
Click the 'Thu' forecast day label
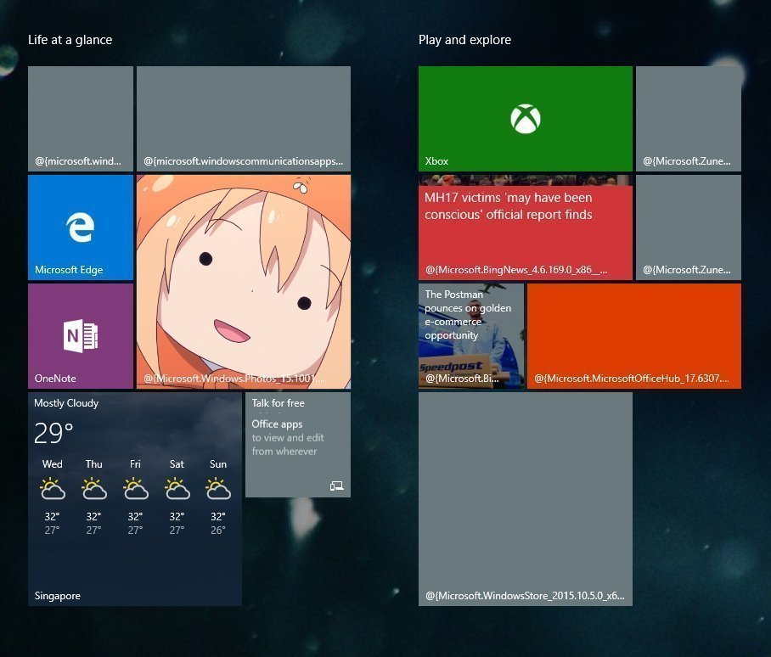click(x=94, y=463)
